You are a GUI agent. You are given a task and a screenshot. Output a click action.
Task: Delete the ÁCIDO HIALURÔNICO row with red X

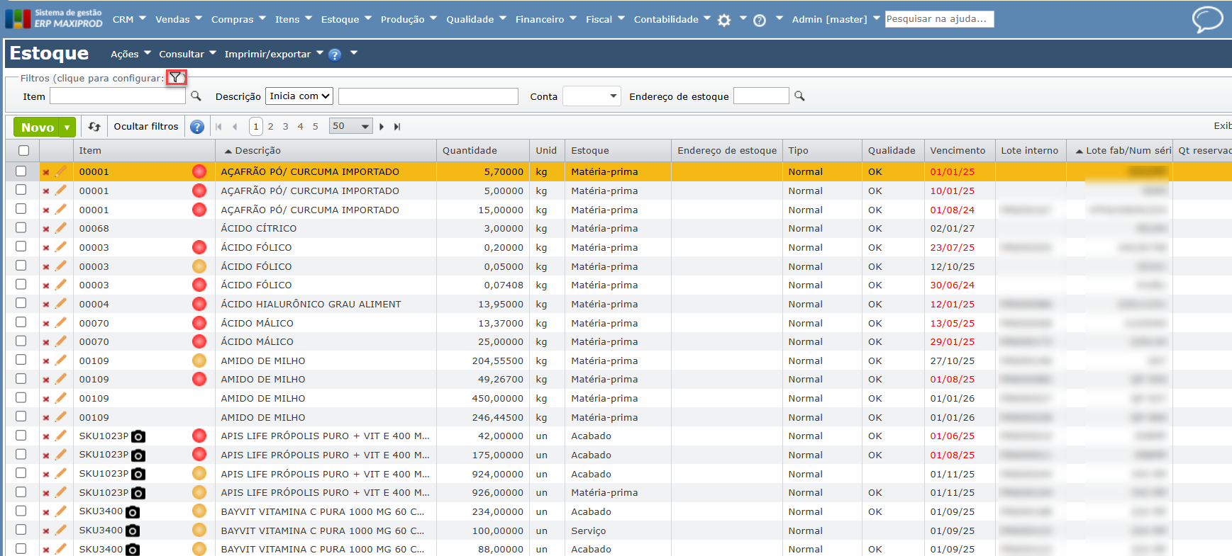(x=46, y=305)
